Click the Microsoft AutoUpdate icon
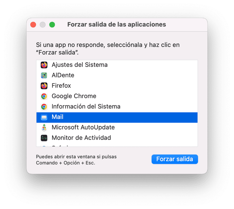 pos(44,128)
